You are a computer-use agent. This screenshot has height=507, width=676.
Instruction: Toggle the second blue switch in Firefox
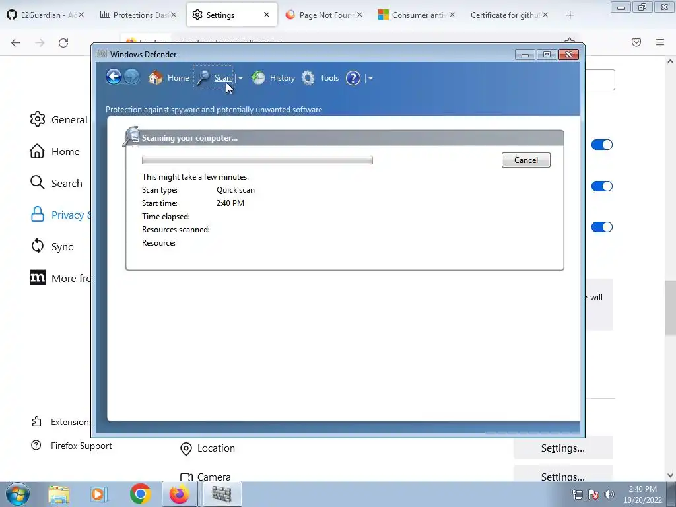(602, 186)
